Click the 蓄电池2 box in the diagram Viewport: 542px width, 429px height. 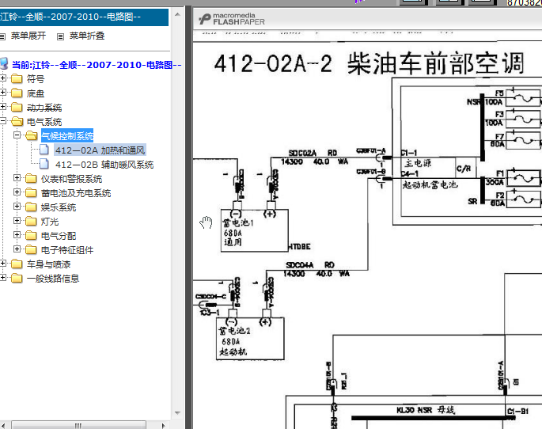250,339
